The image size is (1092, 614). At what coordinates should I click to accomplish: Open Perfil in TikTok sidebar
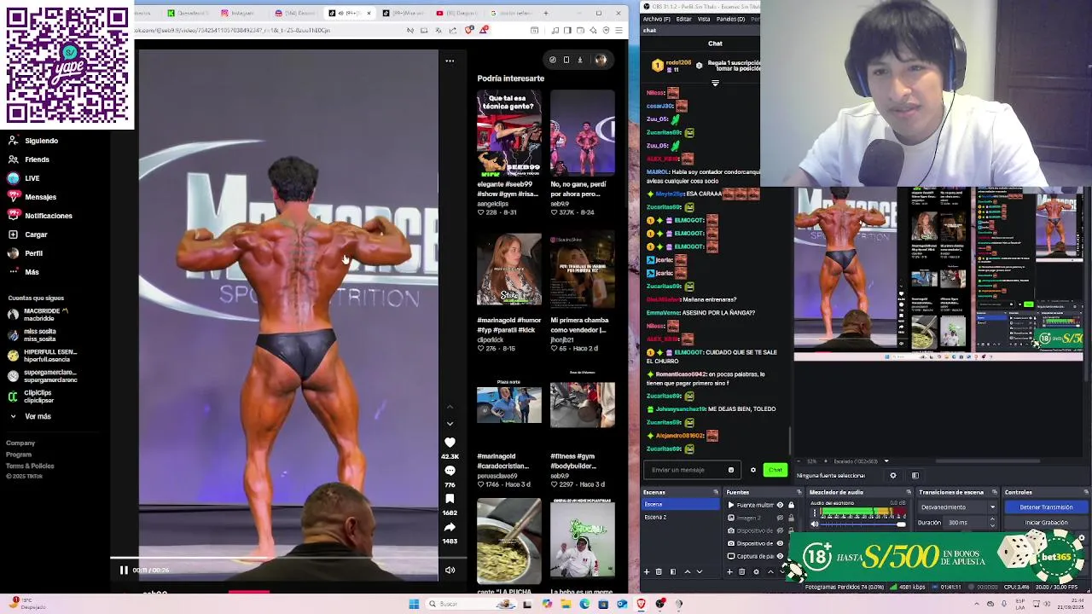pos(26,253)
